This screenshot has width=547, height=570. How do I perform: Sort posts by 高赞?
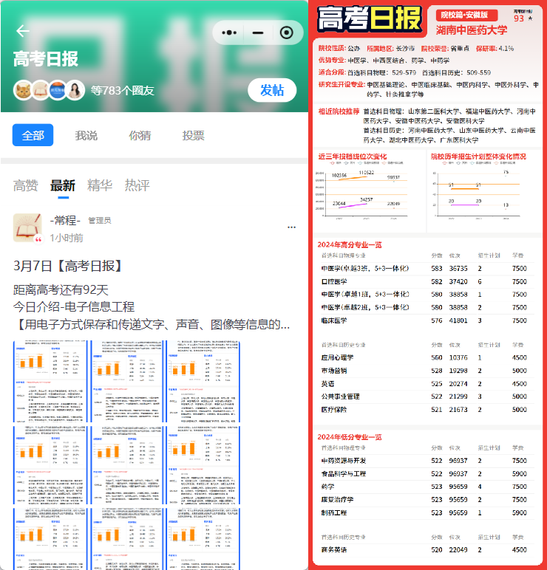click(x=25, y=185)
